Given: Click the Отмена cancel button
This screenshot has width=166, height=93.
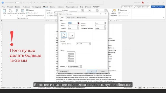Looking at the screenshot, I should 102,71.
